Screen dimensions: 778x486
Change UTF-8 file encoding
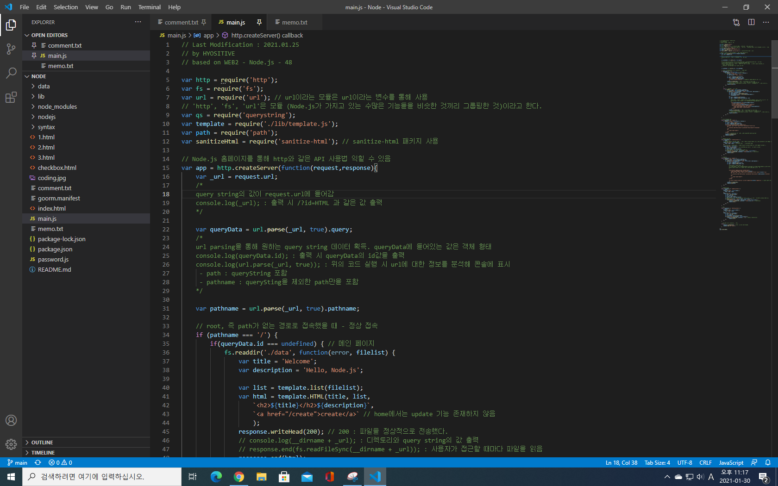coord(684,462)
